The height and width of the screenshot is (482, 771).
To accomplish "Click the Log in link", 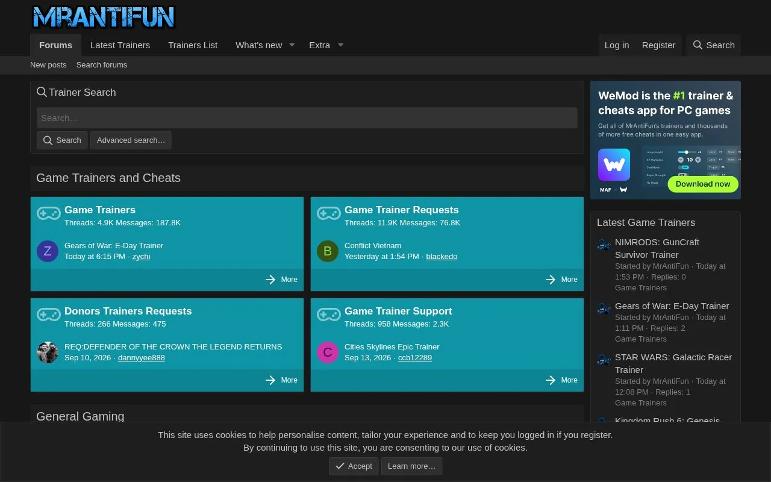I will pos(617,45).
